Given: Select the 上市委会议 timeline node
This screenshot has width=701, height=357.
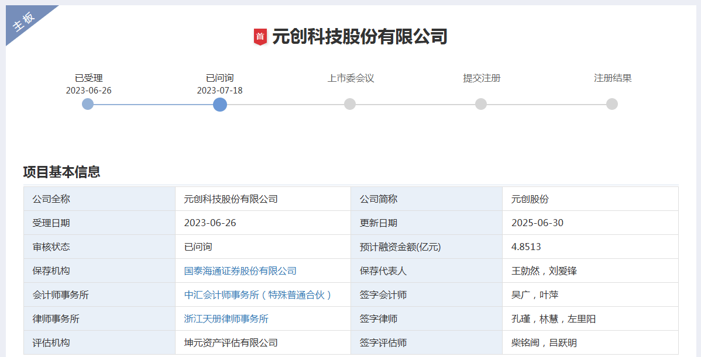Looking at the screenshot, I should (350, 105).
